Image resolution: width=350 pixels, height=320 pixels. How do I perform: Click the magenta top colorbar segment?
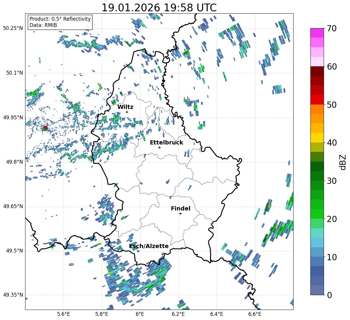pos(317,33)
